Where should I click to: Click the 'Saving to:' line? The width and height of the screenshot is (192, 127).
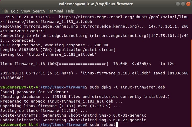coord(48,54)
